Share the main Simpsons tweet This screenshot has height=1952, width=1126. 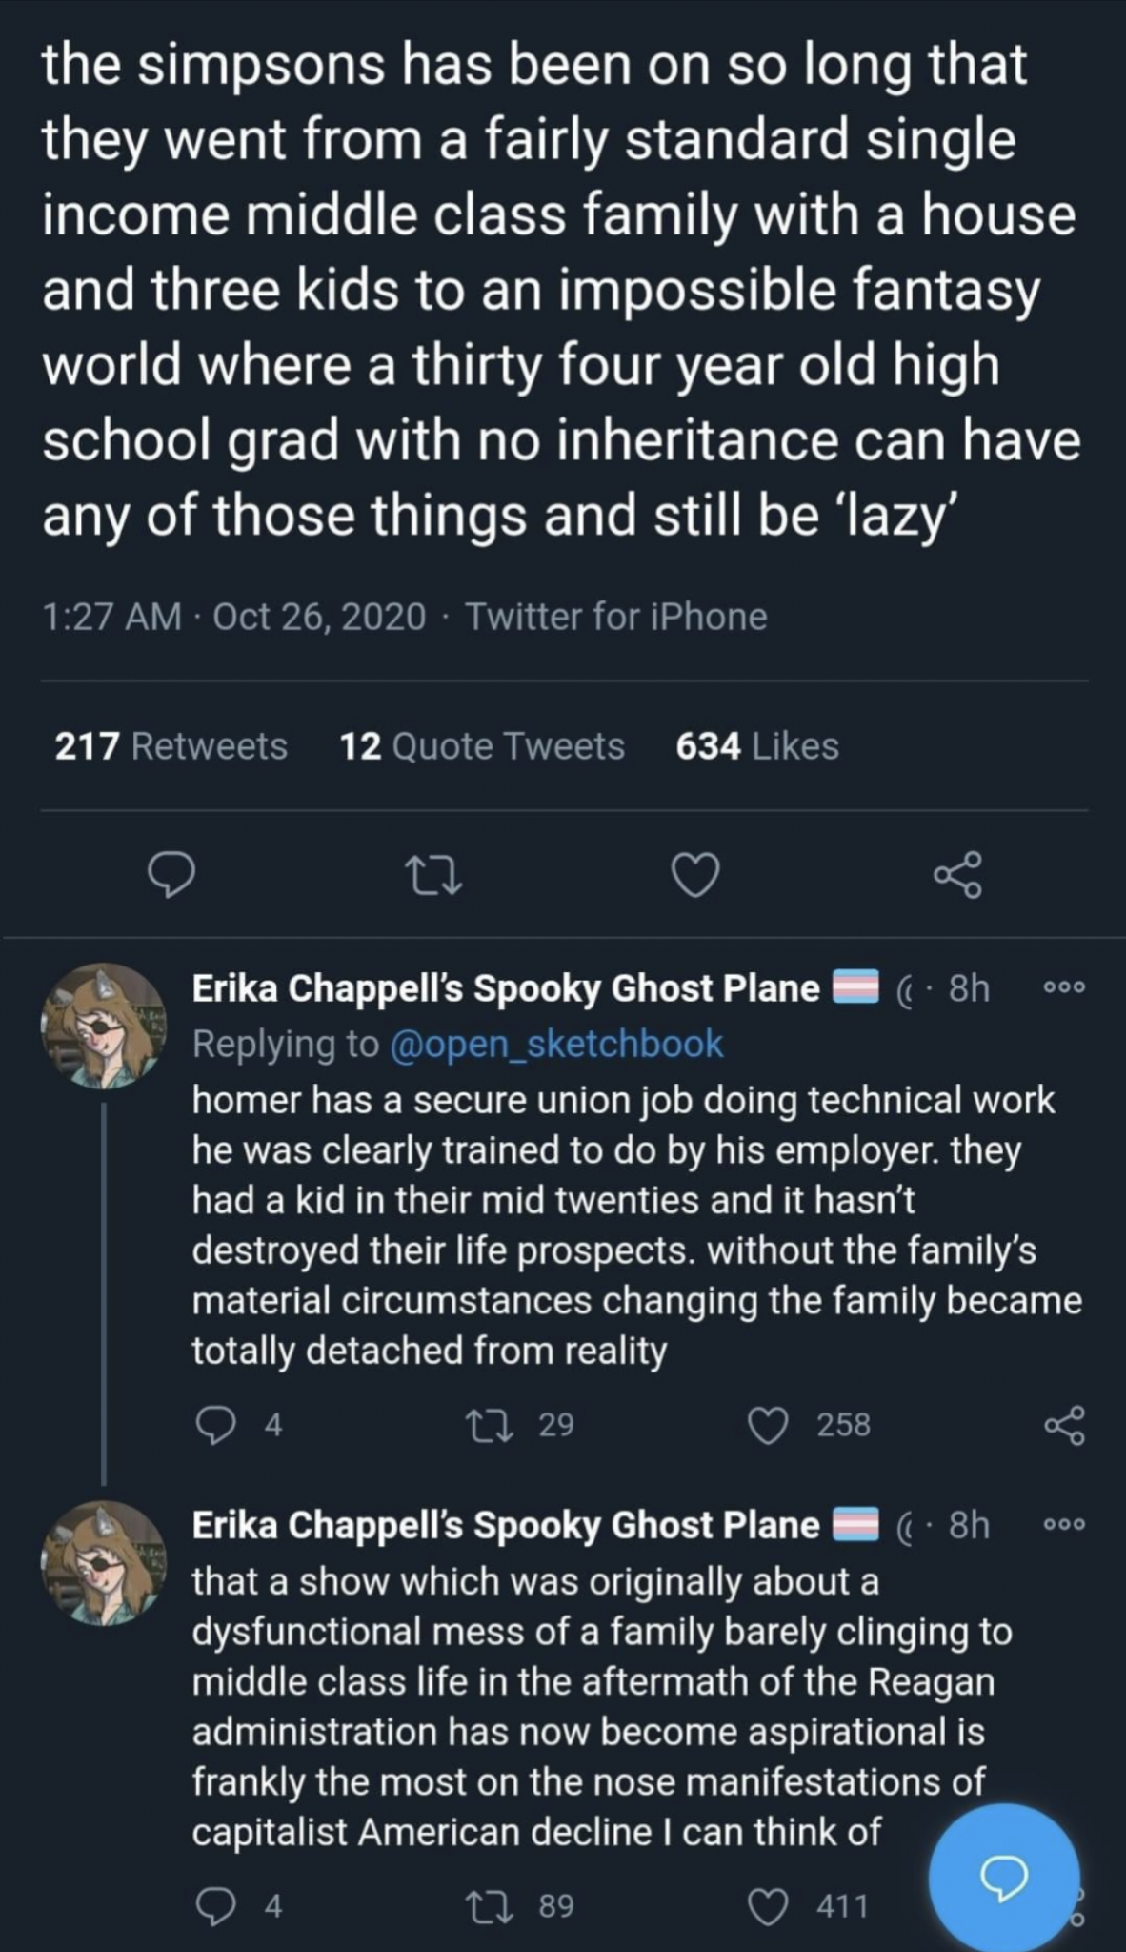pyautogui.click(x=956, y=876)
